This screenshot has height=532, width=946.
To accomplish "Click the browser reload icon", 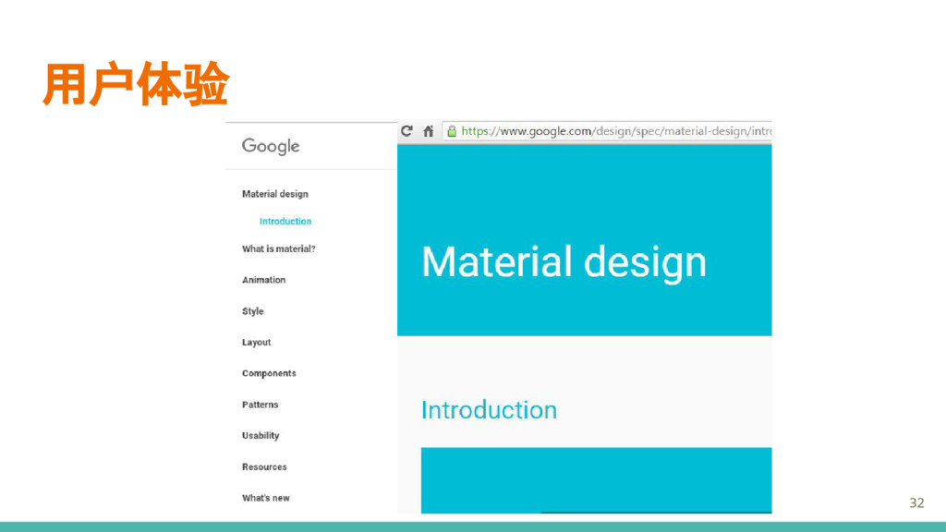I will click(406, 131).
